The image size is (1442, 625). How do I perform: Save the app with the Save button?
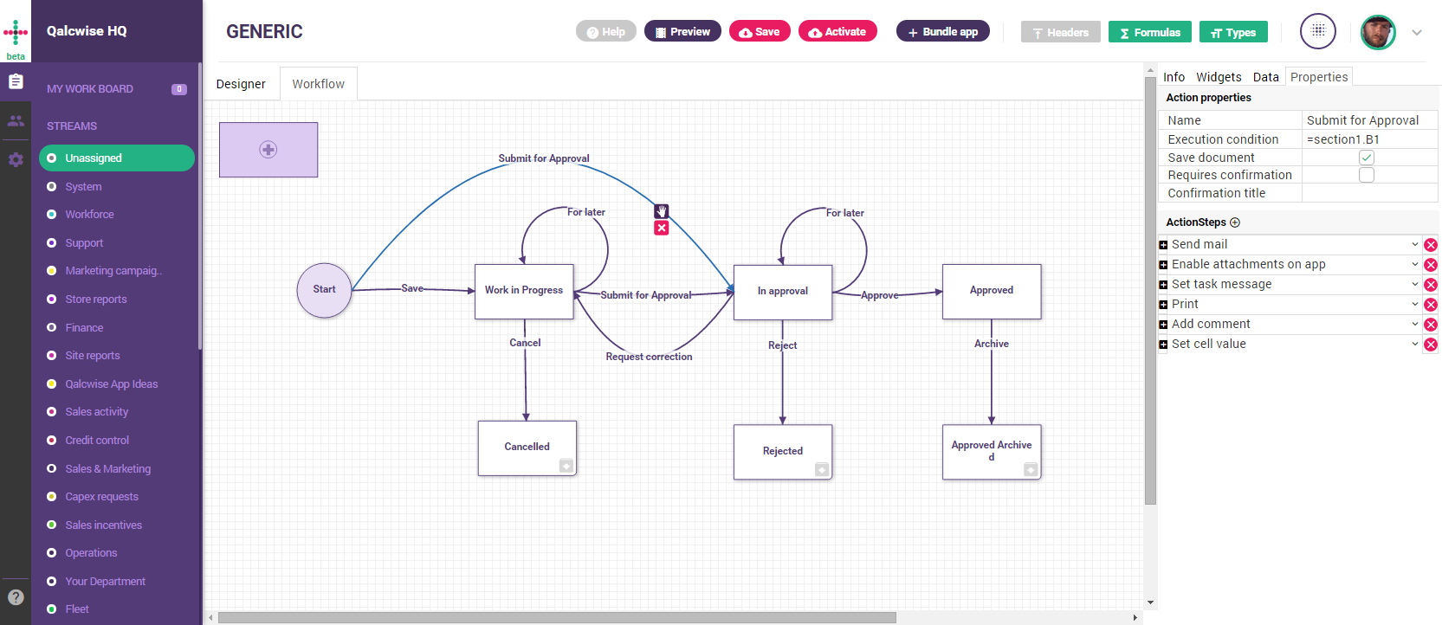point(760,32)
